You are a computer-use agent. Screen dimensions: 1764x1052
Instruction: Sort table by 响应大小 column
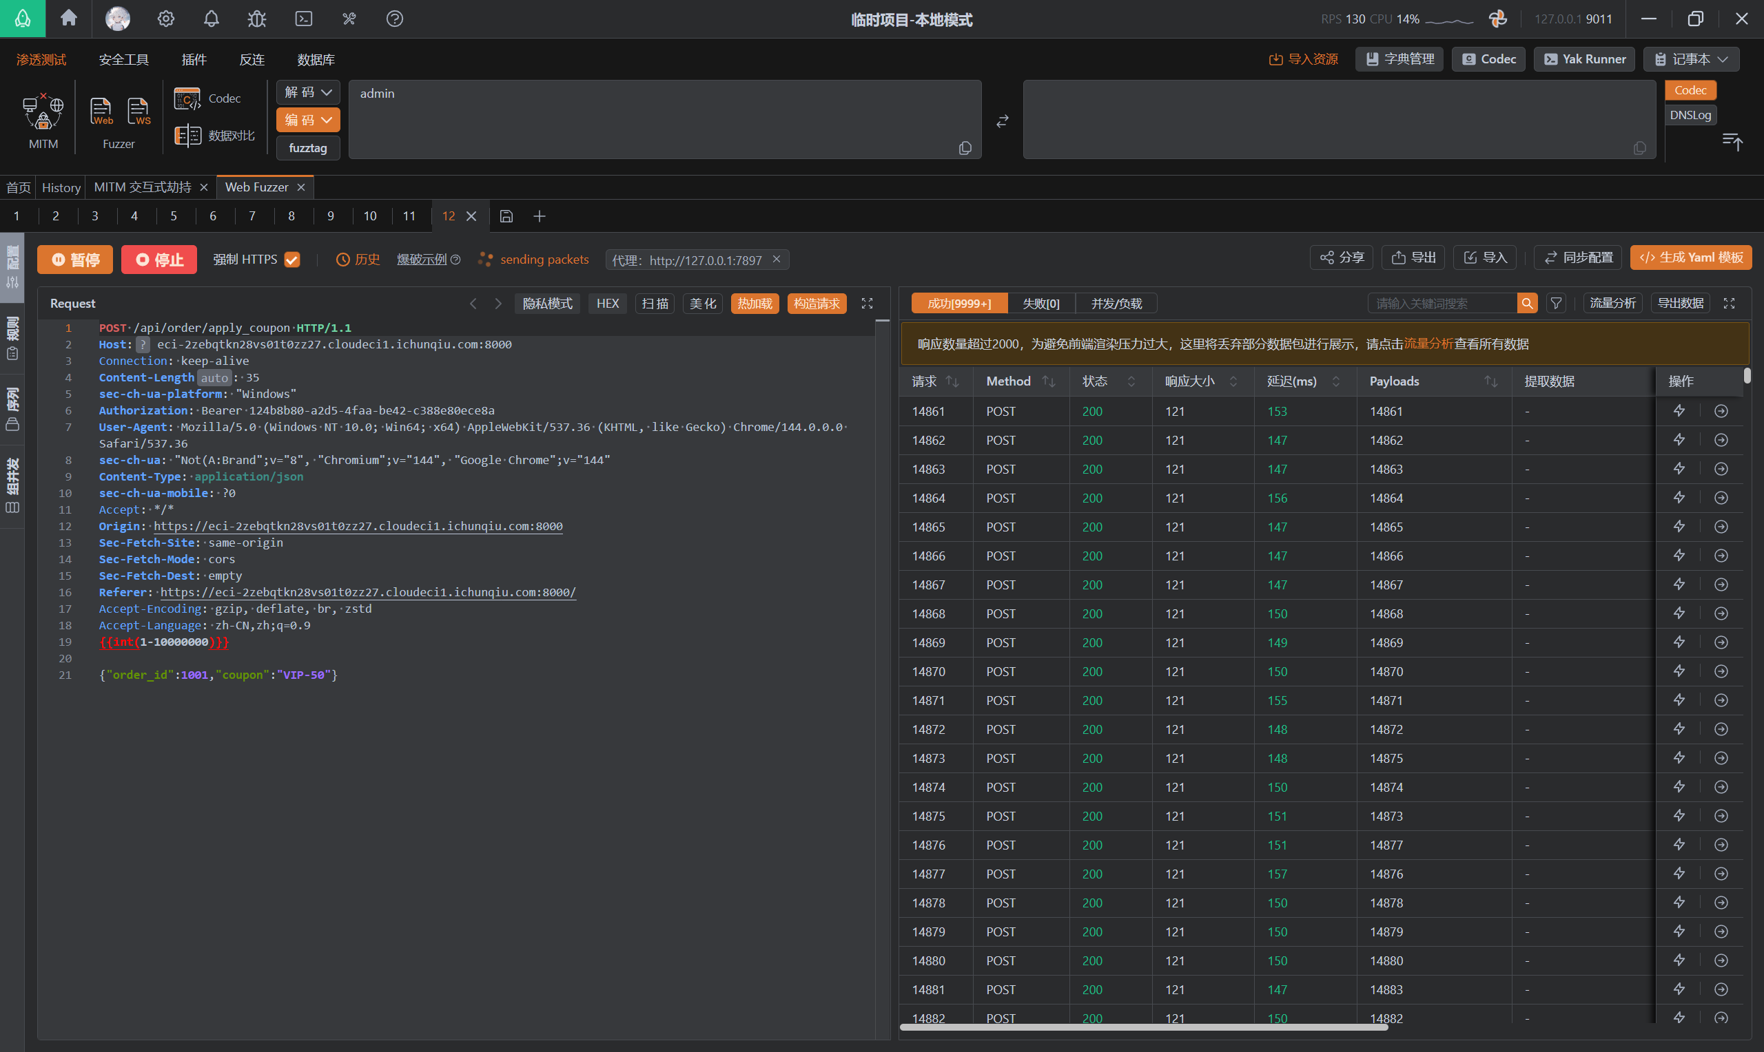[1233, 381]
